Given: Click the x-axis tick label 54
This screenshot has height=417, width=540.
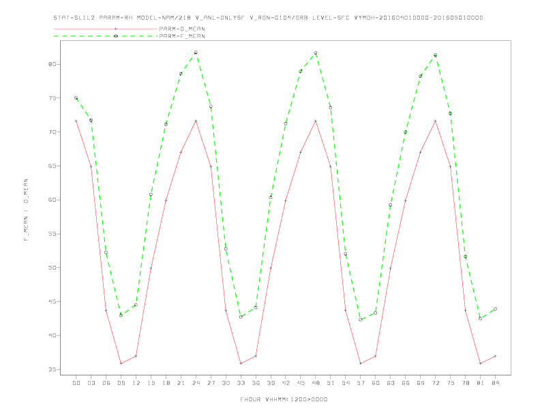Looking at the screenshot, I should 346,383.
